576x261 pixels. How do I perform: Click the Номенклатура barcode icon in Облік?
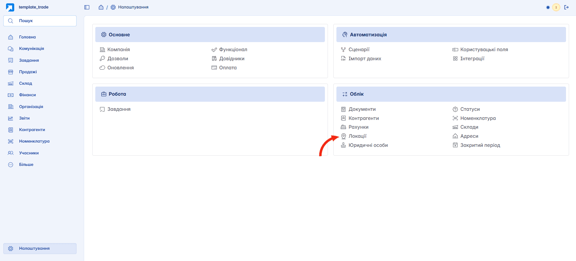coord(455,118)
